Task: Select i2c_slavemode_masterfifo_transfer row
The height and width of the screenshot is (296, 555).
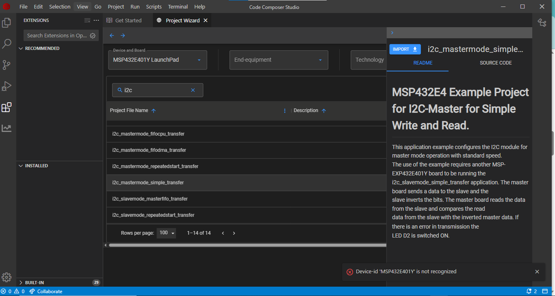Action: [247, 199]
